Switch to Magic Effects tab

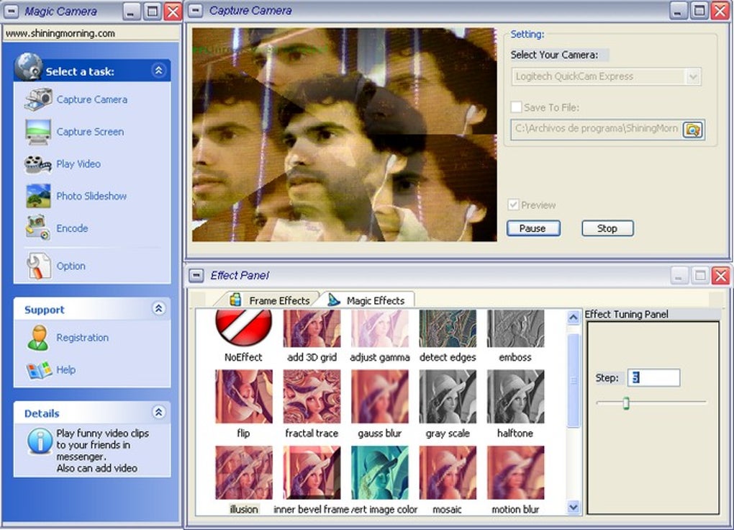pos(366,300)
